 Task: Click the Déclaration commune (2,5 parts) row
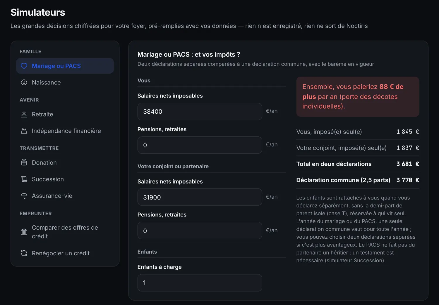coord(358,180)
